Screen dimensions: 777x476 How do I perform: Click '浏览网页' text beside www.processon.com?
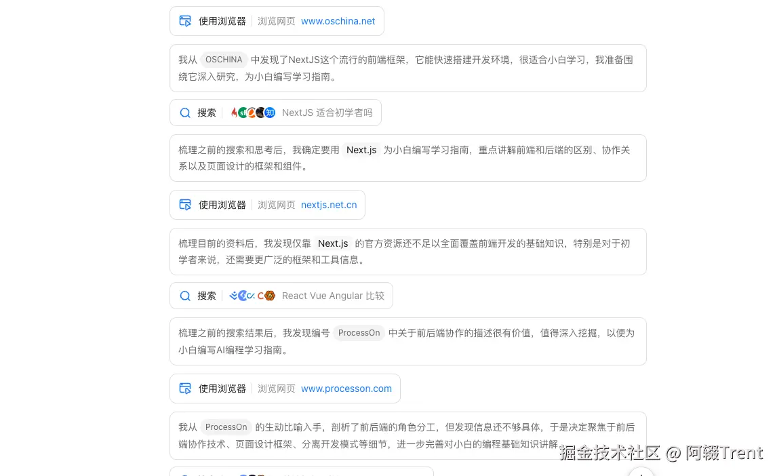click(x=276, y=389)
